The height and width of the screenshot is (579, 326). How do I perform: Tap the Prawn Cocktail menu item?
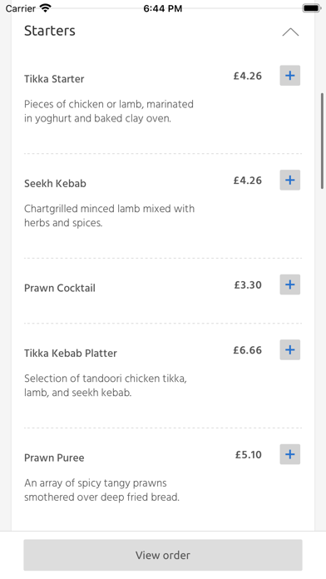(59, 288)
